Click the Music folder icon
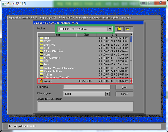The image size is (168, 132). [x=41, y=54]
